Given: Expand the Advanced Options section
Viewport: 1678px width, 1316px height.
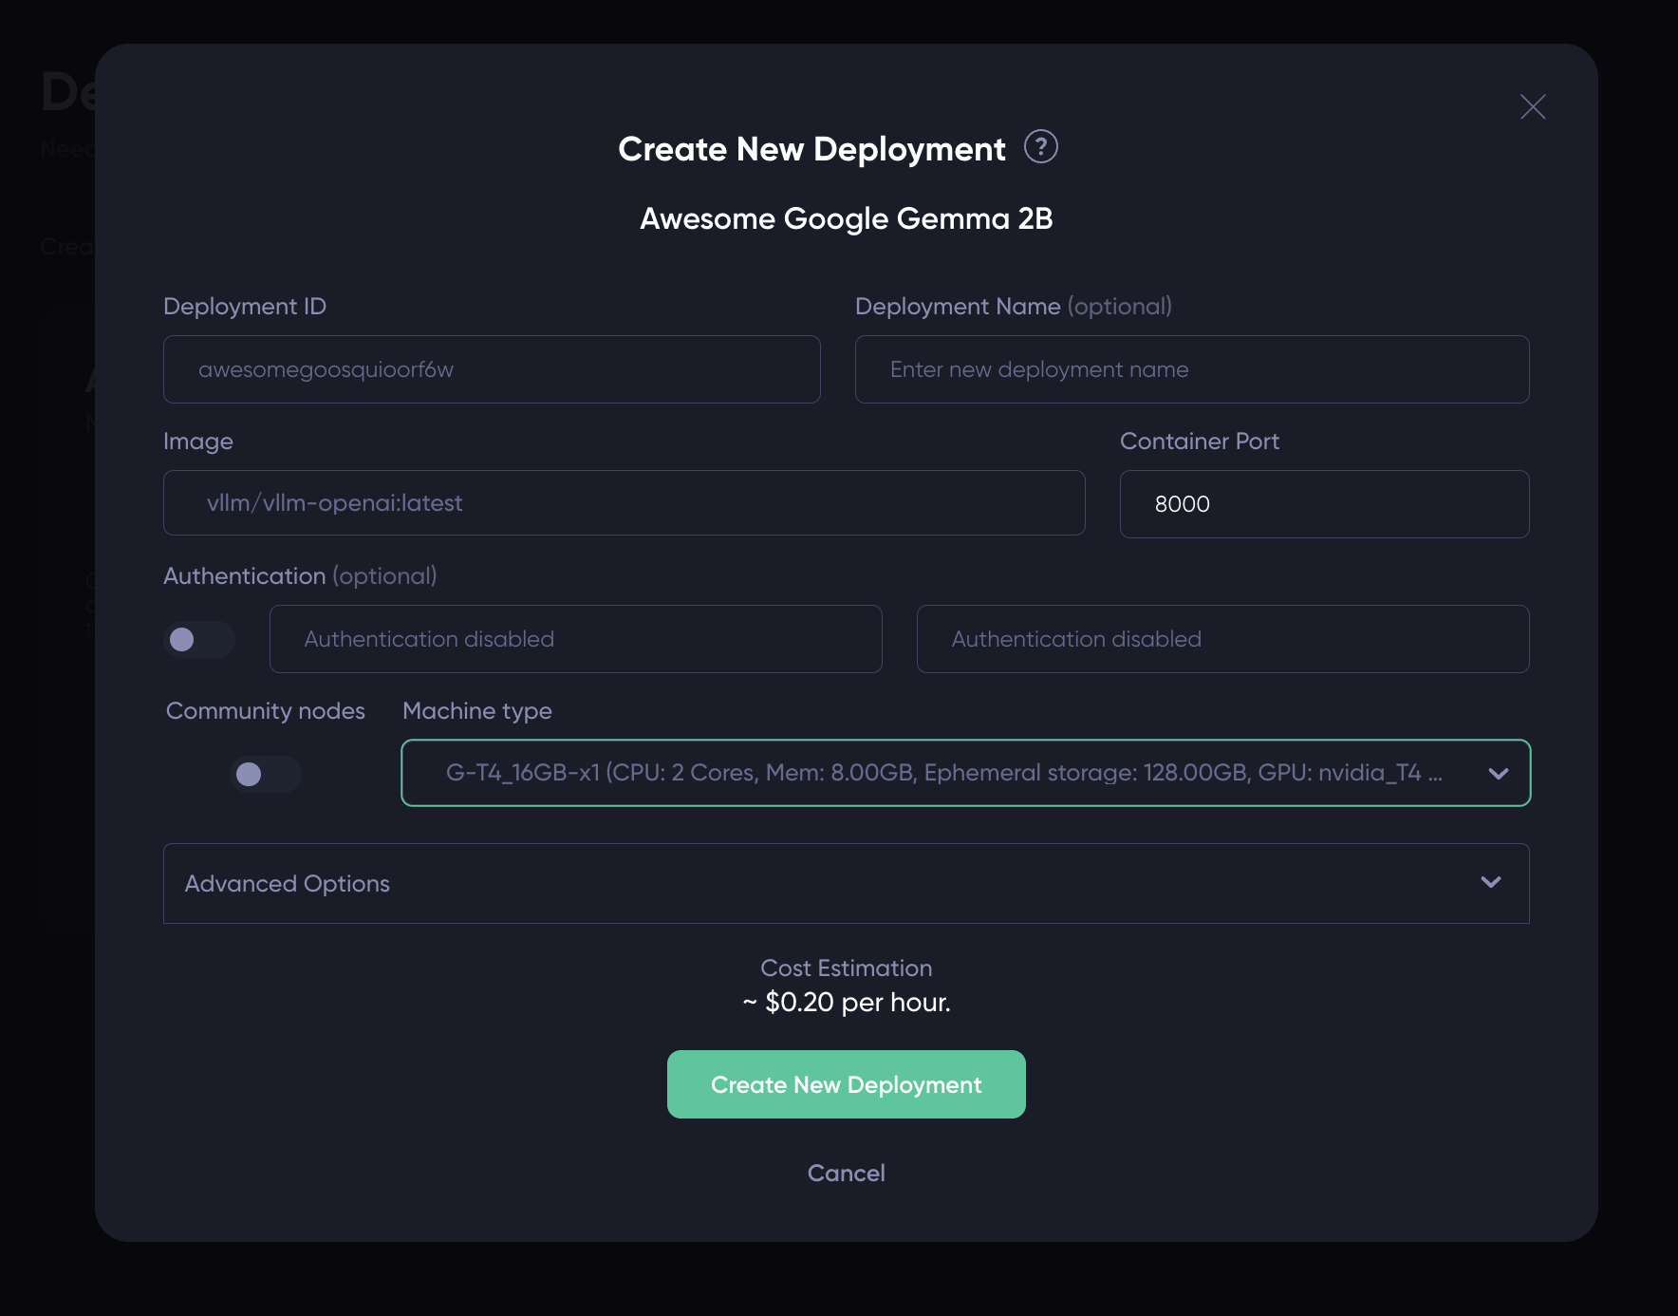Looking at the screenshot, I should pyautogui.click(x=846, y=883).
